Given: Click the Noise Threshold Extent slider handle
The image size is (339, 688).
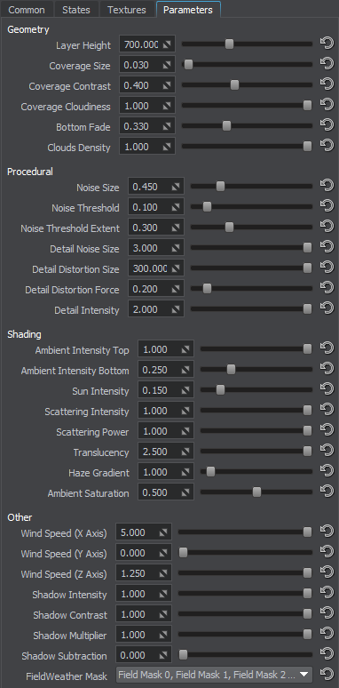Looking at the screenshot, I should [229, 227].
